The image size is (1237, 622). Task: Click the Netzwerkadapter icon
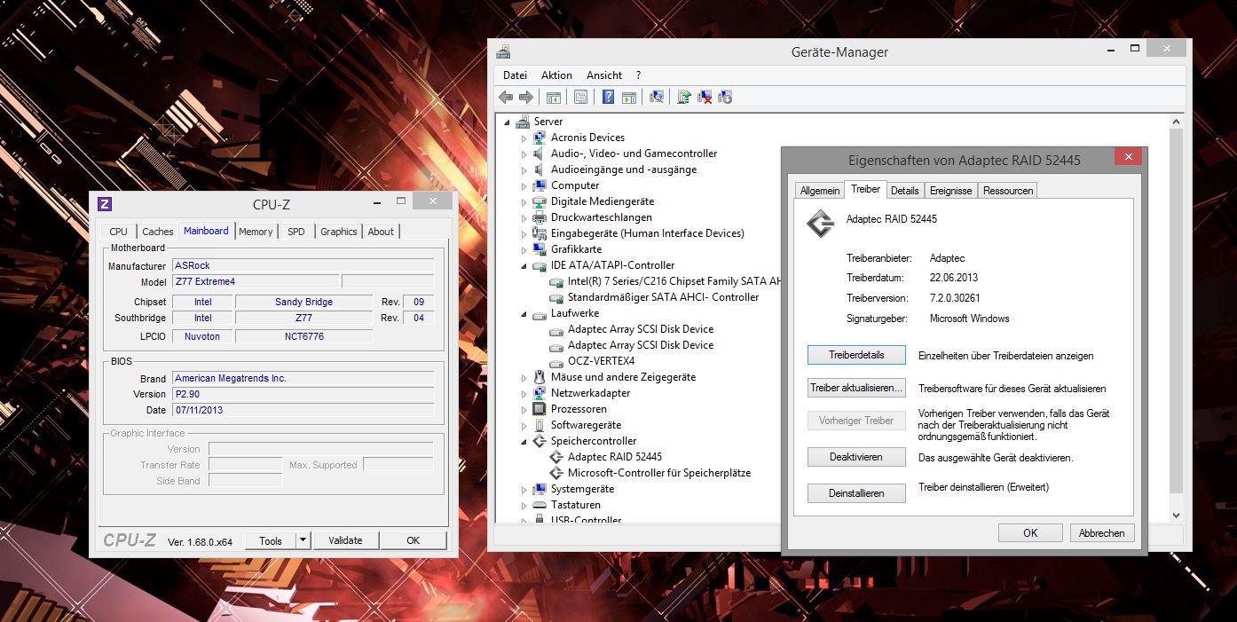(x=539, y=393)
